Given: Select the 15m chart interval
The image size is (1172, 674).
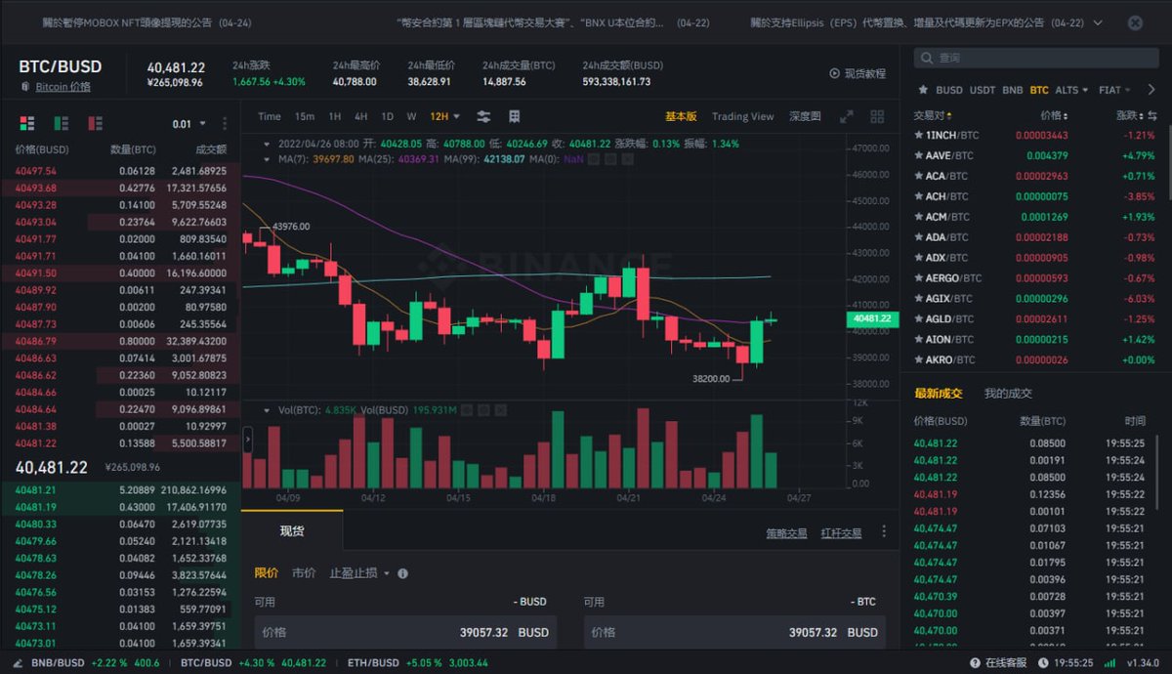Looking at the screenshot, I should pos(305,116).
